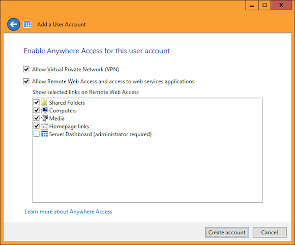Click the dashboard icon beside Add a User Account
Viewport: 295px width, 245px height.
click(27, 24)
